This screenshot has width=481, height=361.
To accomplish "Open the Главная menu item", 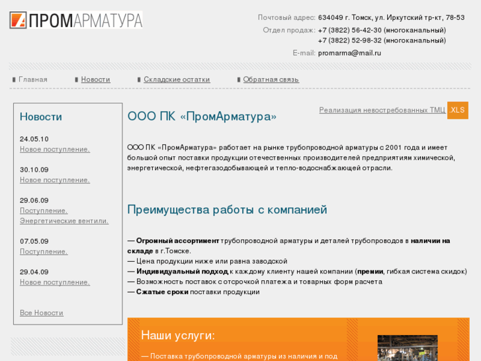I will 33,79.
